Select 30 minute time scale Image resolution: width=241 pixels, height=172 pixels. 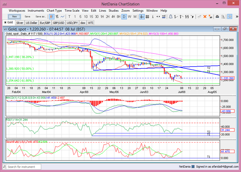click(97, 17)
